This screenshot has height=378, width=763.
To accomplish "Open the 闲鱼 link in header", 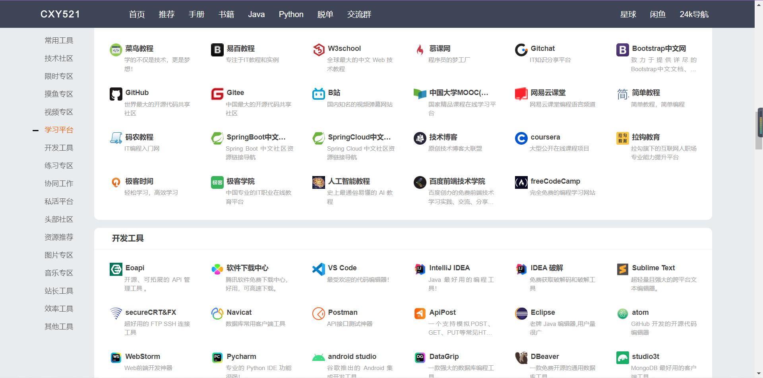I will click(658, 14).
